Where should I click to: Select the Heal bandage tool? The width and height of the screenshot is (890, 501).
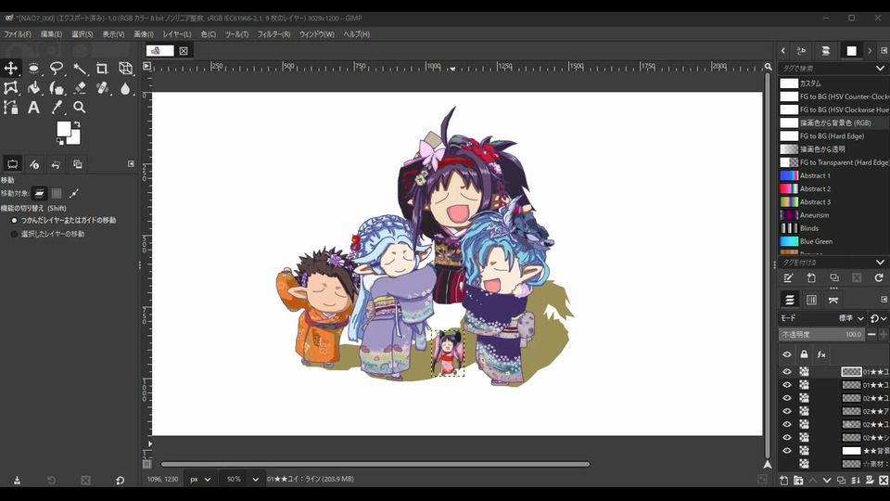[x=102, y=88]
